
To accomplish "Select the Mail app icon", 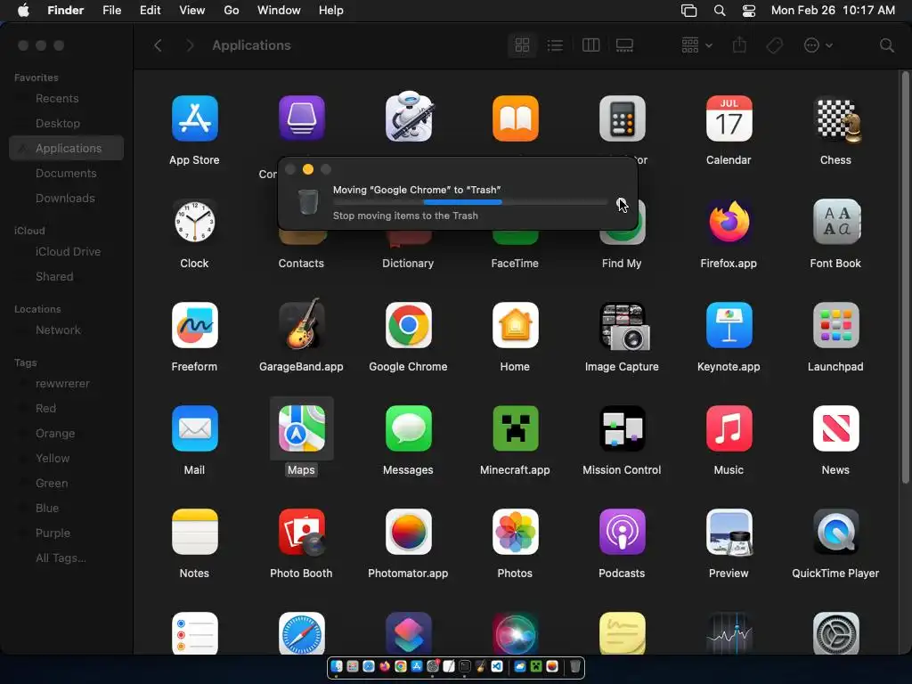I will [x=194, y=428].
